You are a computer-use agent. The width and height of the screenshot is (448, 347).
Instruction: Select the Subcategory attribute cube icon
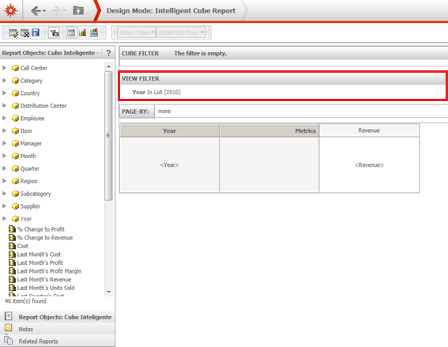click(15, 194)
